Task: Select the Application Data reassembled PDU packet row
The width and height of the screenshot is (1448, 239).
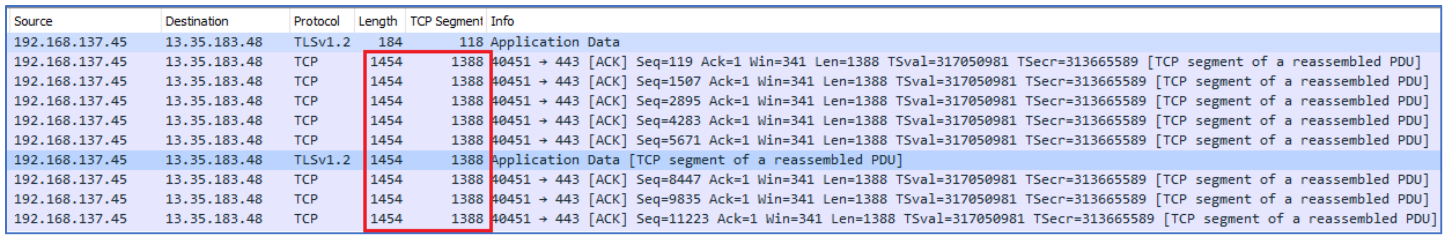Action: click(x=696, y=160)
